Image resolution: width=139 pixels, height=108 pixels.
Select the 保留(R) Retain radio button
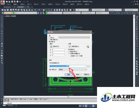pos(69,50)
